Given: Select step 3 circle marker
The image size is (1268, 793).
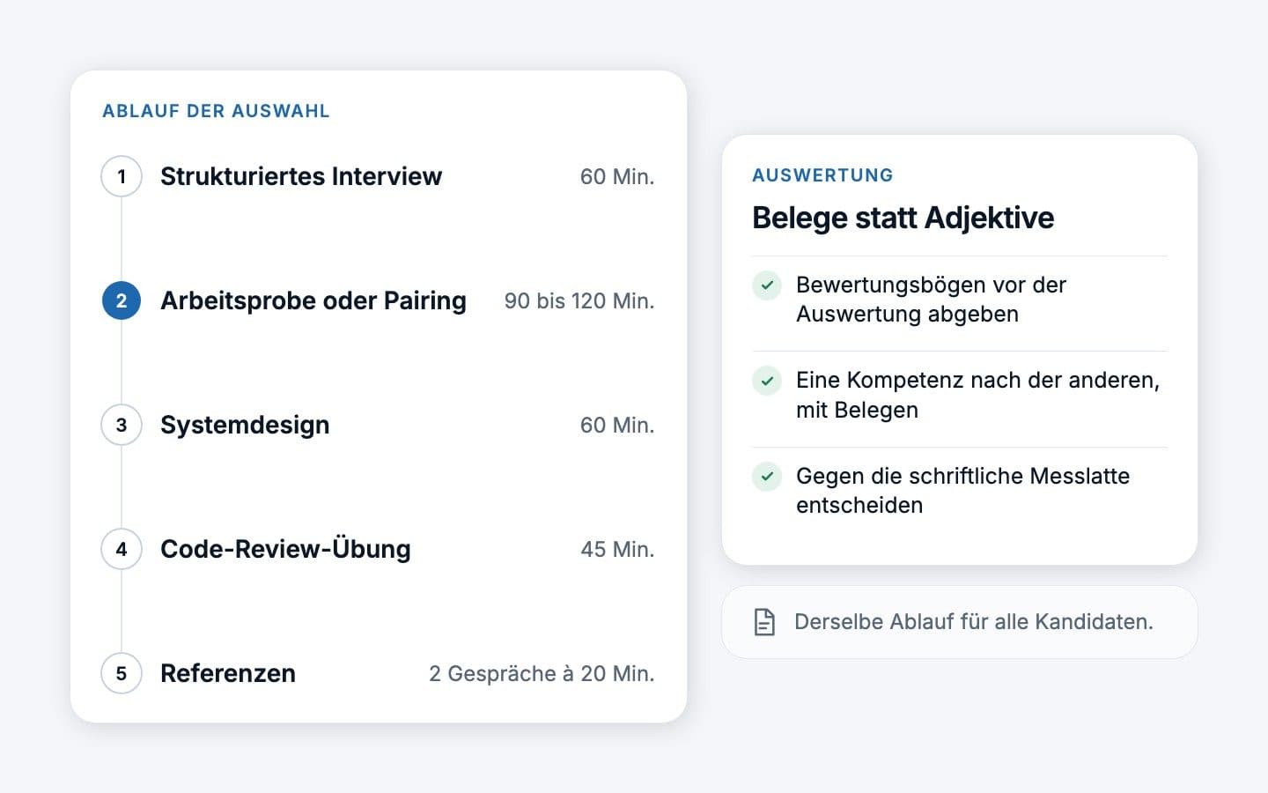Looking at the screenshot, I should tap(122, 425).
